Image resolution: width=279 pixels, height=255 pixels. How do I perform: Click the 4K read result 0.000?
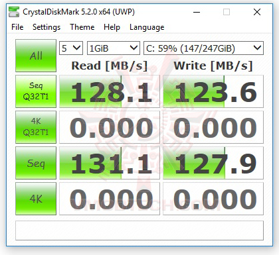(x=110, y=199)
